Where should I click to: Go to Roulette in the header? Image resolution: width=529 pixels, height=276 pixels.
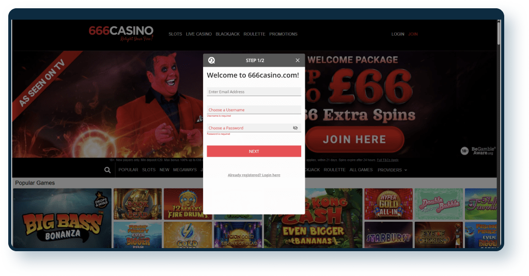click(x=254, y=34)
